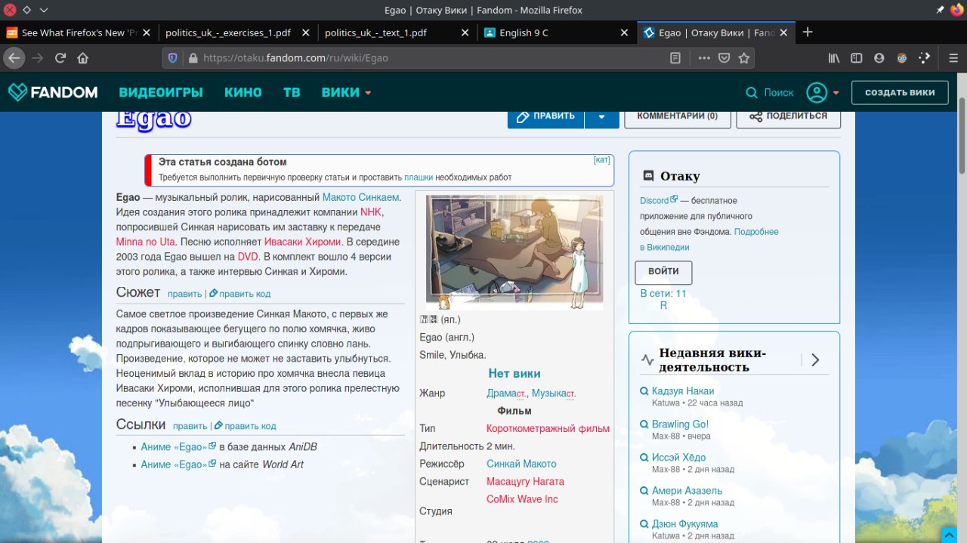Open Minna no Uta link
This screenshot has width=967, height=543.
pyautogui.click(x=146, y=242)
